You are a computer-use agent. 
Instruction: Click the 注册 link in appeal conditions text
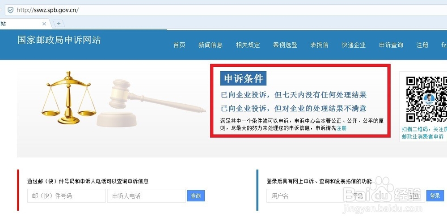click(x=342, y=128)
